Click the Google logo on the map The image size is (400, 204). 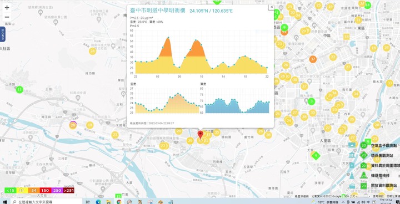pos(8,195)
